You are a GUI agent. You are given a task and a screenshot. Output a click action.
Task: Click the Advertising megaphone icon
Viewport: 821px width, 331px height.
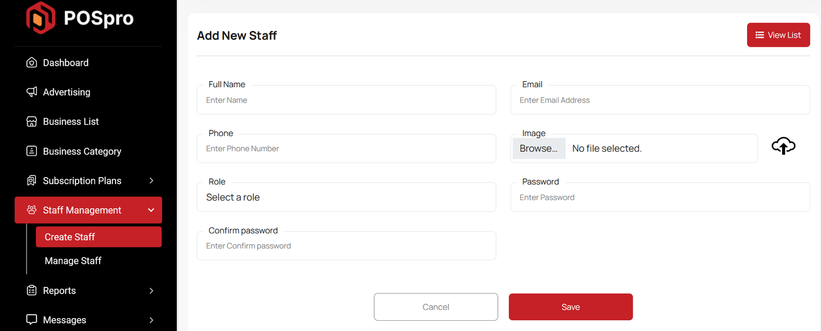(32, 92)
